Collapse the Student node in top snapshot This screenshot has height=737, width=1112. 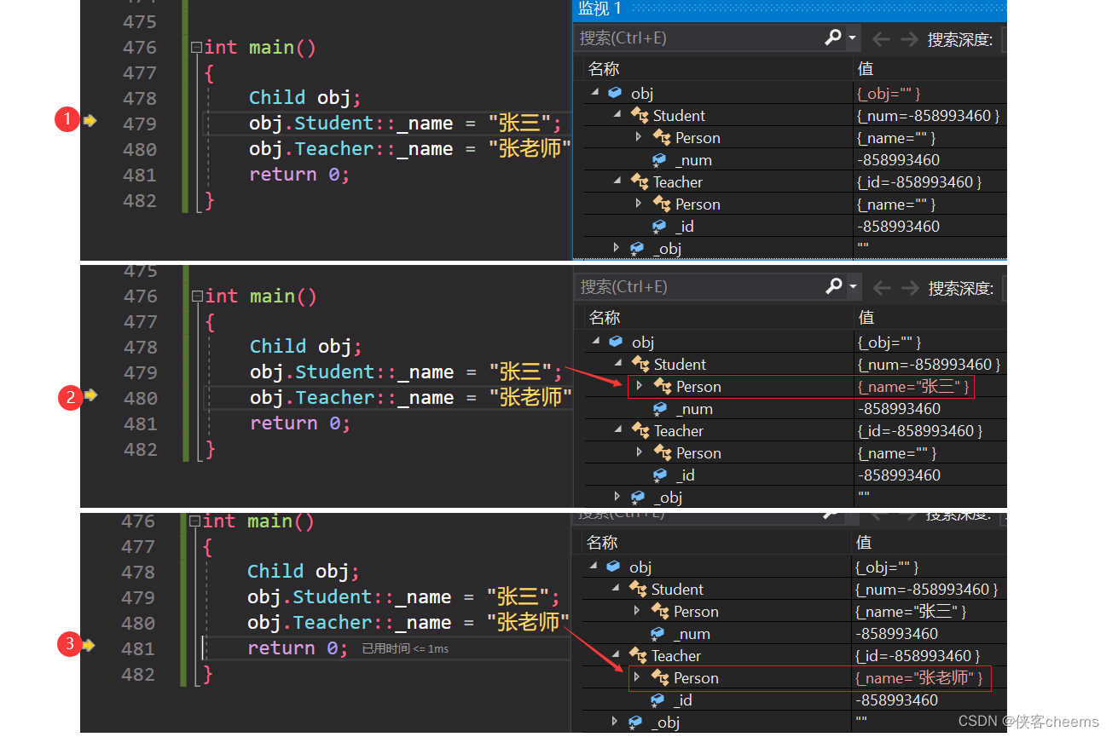tap(617, 114)
